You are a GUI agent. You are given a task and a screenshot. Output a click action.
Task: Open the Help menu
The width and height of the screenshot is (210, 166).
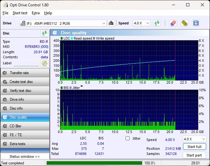(48, 13)
